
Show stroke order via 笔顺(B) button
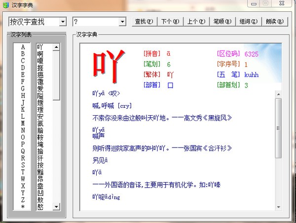222,22
